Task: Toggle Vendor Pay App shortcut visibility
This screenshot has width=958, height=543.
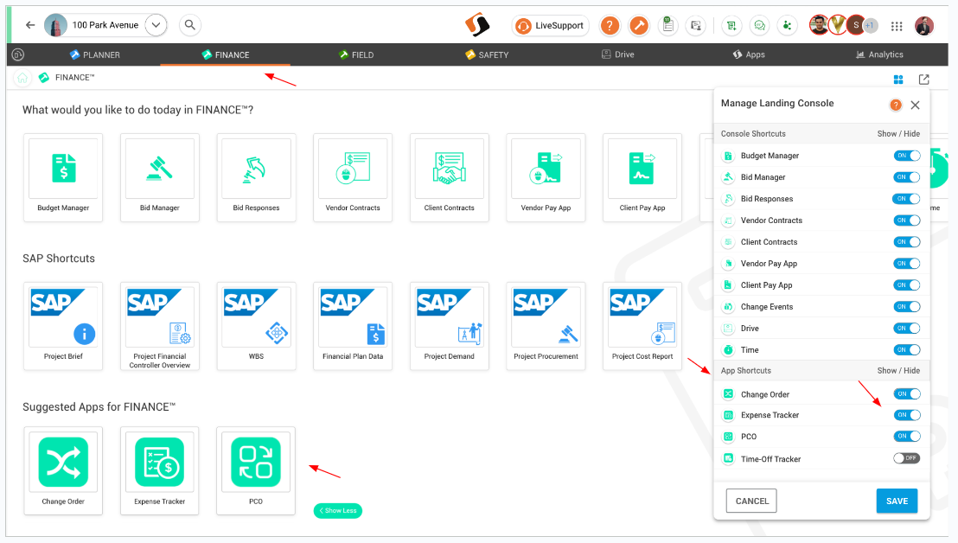Action: 907,263
